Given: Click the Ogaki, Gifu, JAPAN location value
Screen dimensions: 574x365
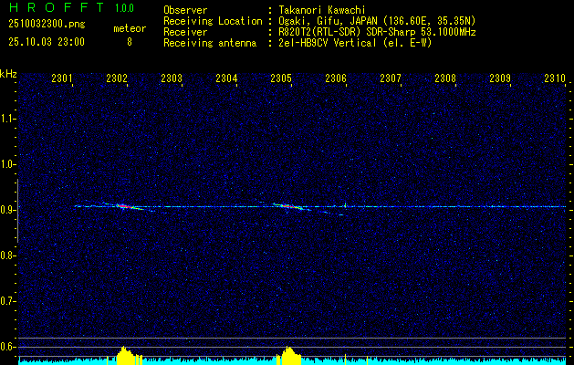Looking at the screenshot, I should (x=377, y=21).
